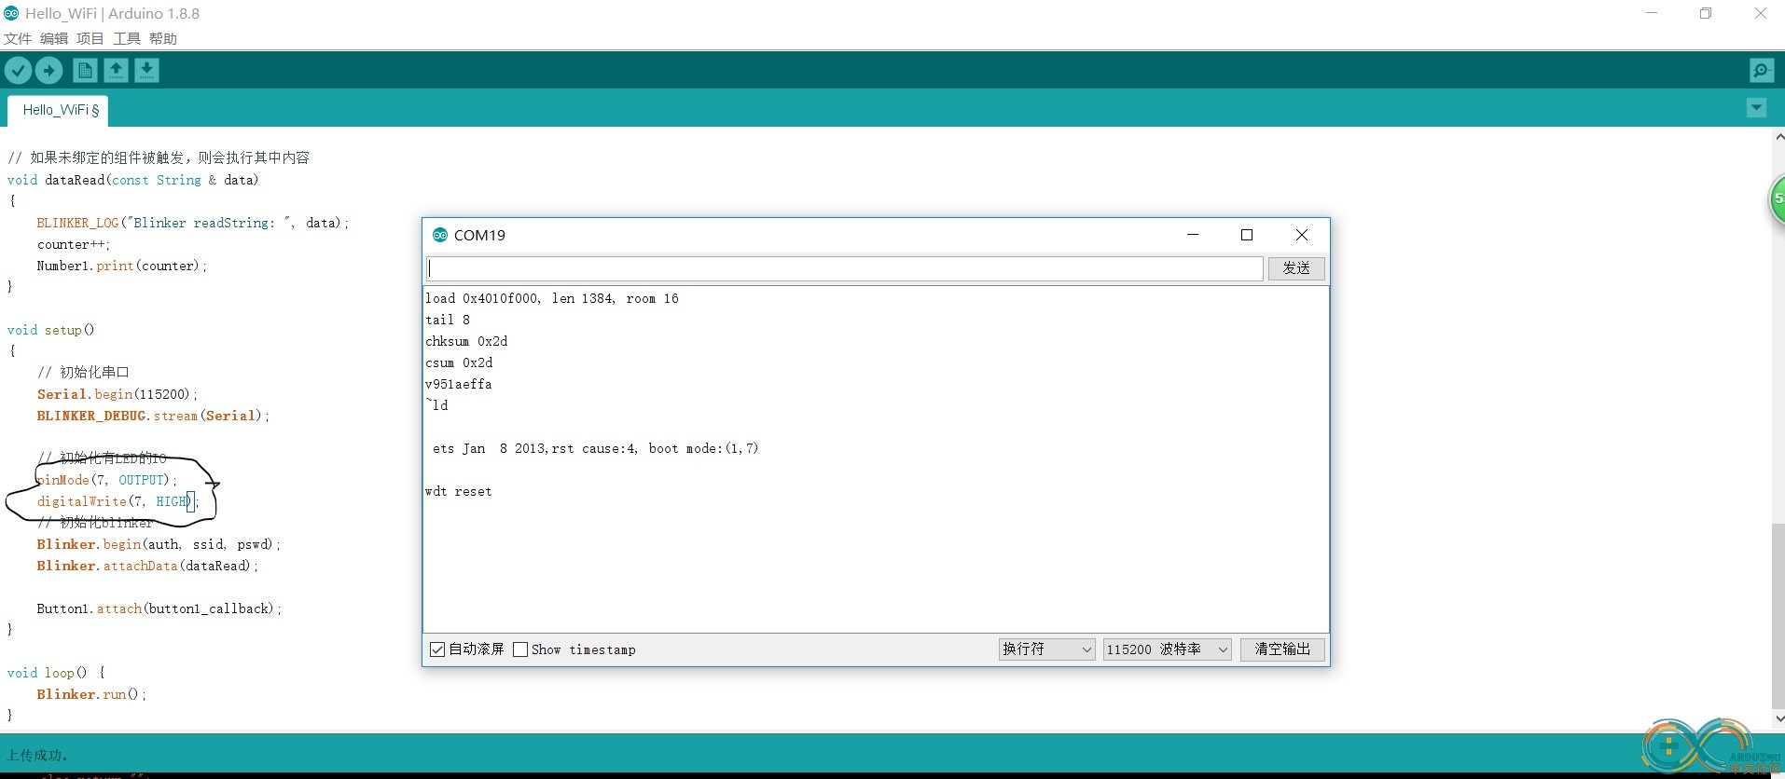Maximize the COM19 serial monitor window
The height and width of the screenshot is (779, 1785).
click(x=1247, y=235)
